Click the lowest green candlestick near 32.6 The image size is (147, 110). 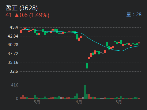pos(87,66)
